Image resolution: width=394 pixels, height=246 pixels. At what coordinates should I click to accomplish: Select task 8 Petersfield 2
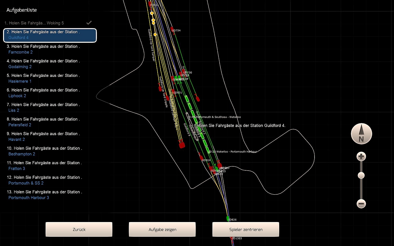50,122
